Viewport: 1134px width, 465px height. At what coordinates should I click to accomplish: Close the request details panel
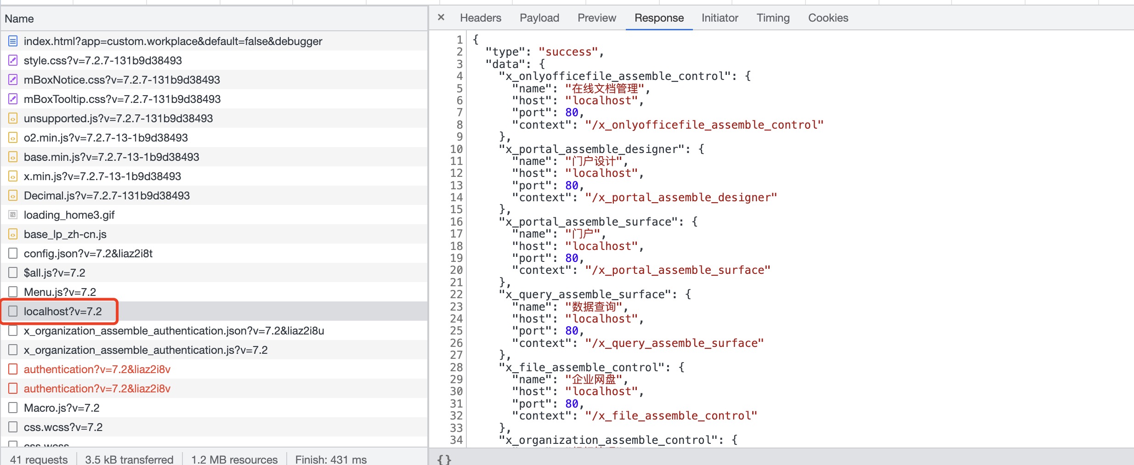441,17
